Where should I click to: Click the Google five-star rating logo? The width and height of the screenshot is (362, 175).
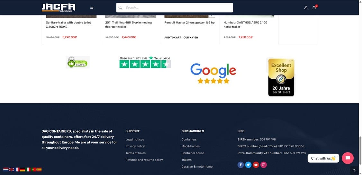(213, 74)
